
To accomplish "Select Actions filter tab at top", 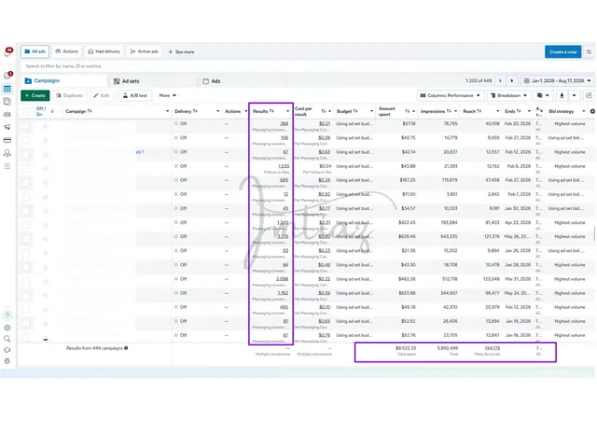I will pos(66,51).
